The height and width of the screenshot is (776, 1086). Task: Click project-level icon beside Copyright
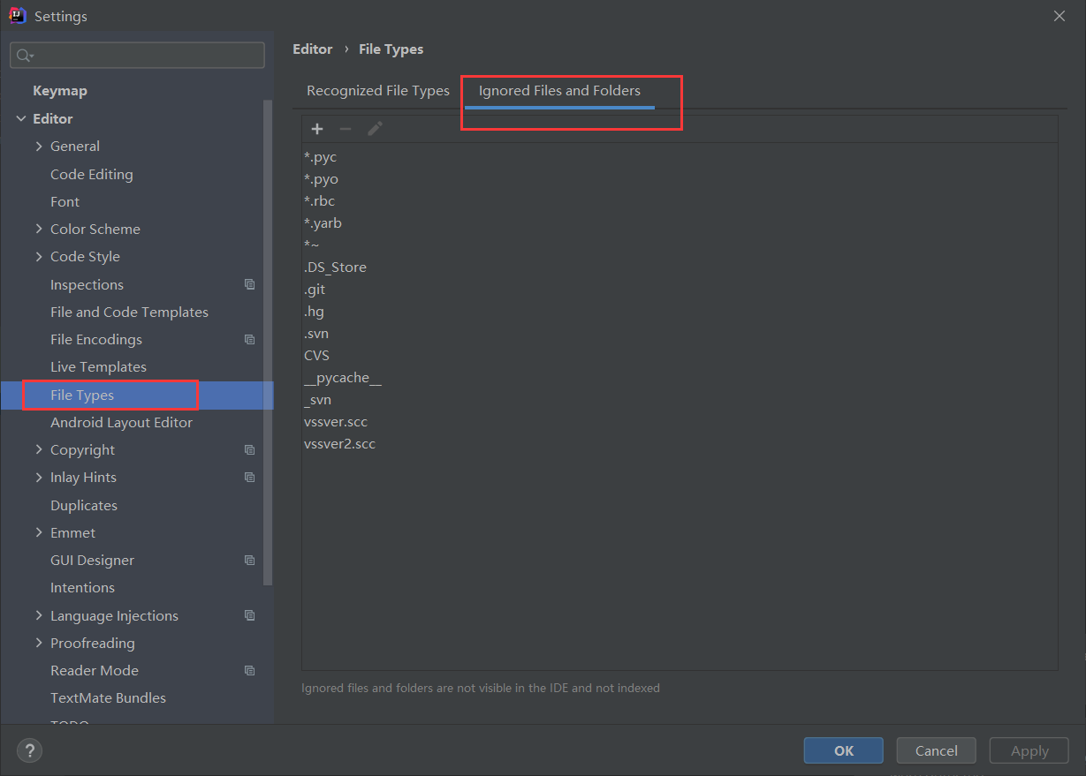pyautogui.click(x=250, y=449)
